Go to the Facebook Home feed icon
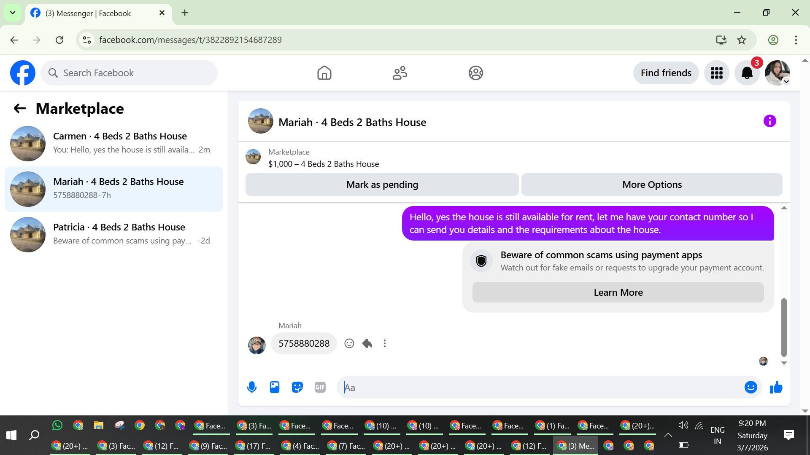This screenshot has height=455, width=810. click(324, 73)
